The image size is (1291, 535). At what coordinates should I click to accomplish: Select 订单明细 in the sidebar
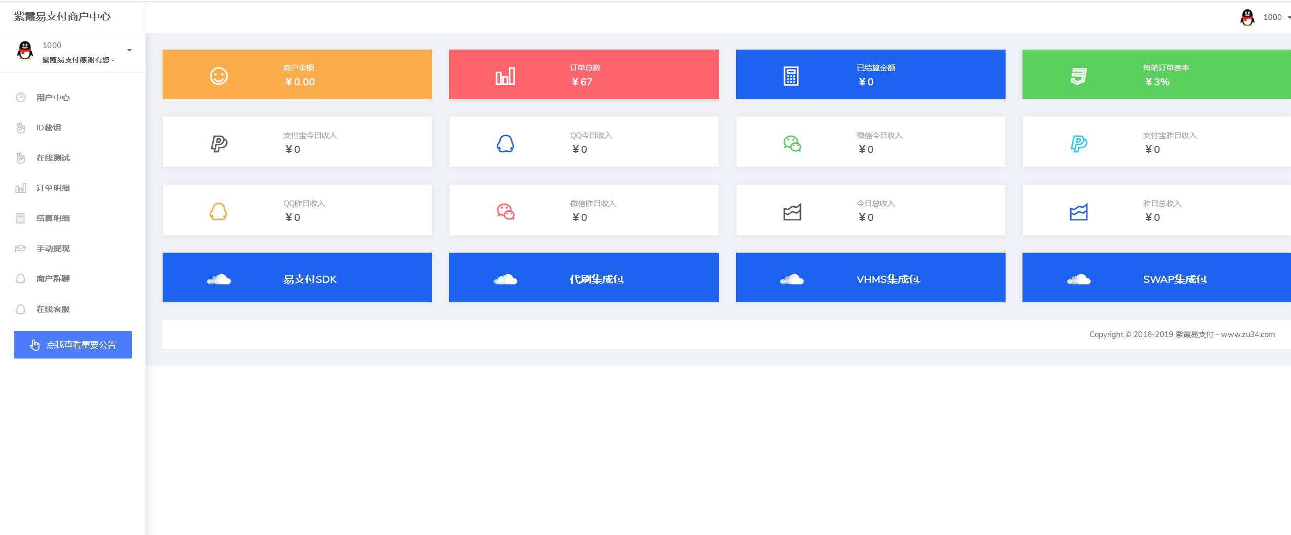(x=53, y=188)
